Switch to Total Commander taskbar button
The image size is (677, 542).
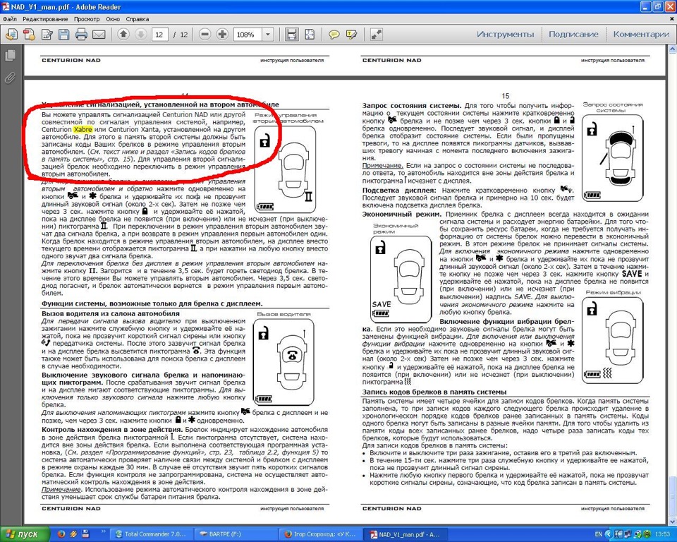coord(150,534)
